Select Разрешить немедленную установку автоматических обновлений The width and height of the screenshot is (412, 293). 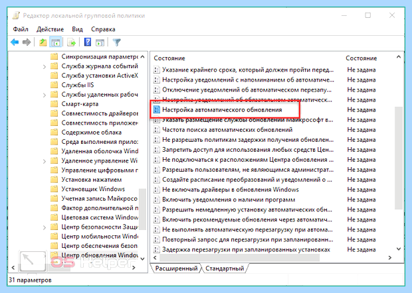pyautogui.click(x=247, y=209)
